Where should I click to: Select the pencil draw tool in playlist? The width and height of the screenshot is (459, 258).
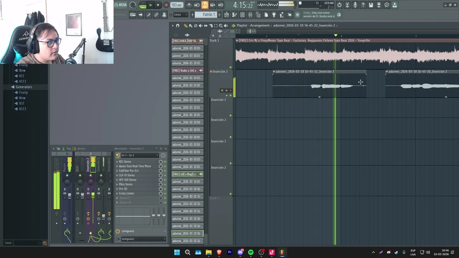coord(185,25)
